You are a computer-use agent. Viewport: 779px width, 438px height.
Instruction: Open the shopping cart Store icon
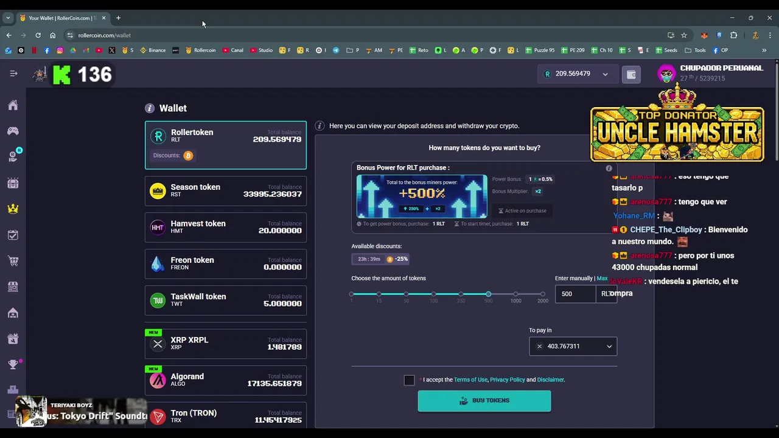(x=13, y=261)
